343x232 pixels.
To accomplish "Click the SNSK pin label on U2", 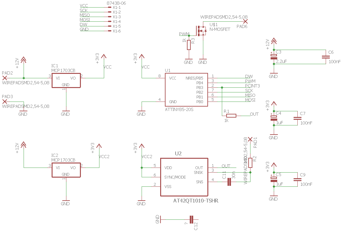I will point(199,172).
